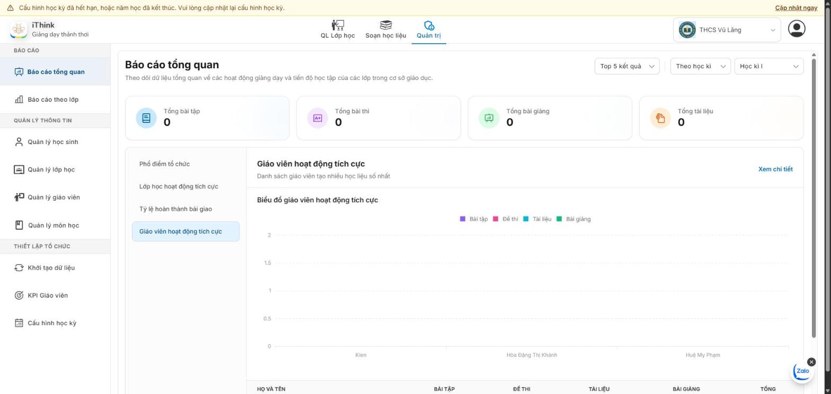Select Lớp học hoạt động tích cực tab

tap(185, 186)
